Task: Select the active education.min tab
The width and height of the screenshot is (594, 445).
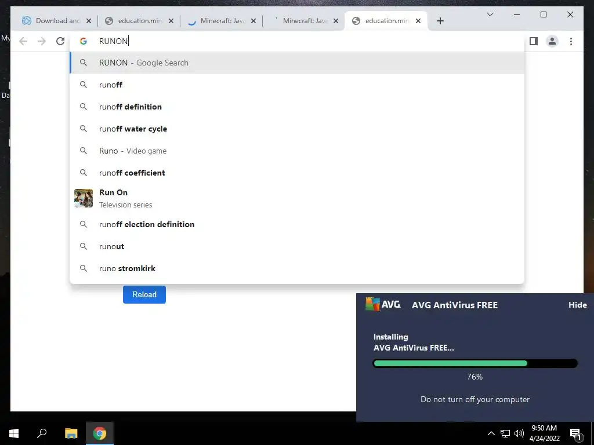Action: point(386,21)
